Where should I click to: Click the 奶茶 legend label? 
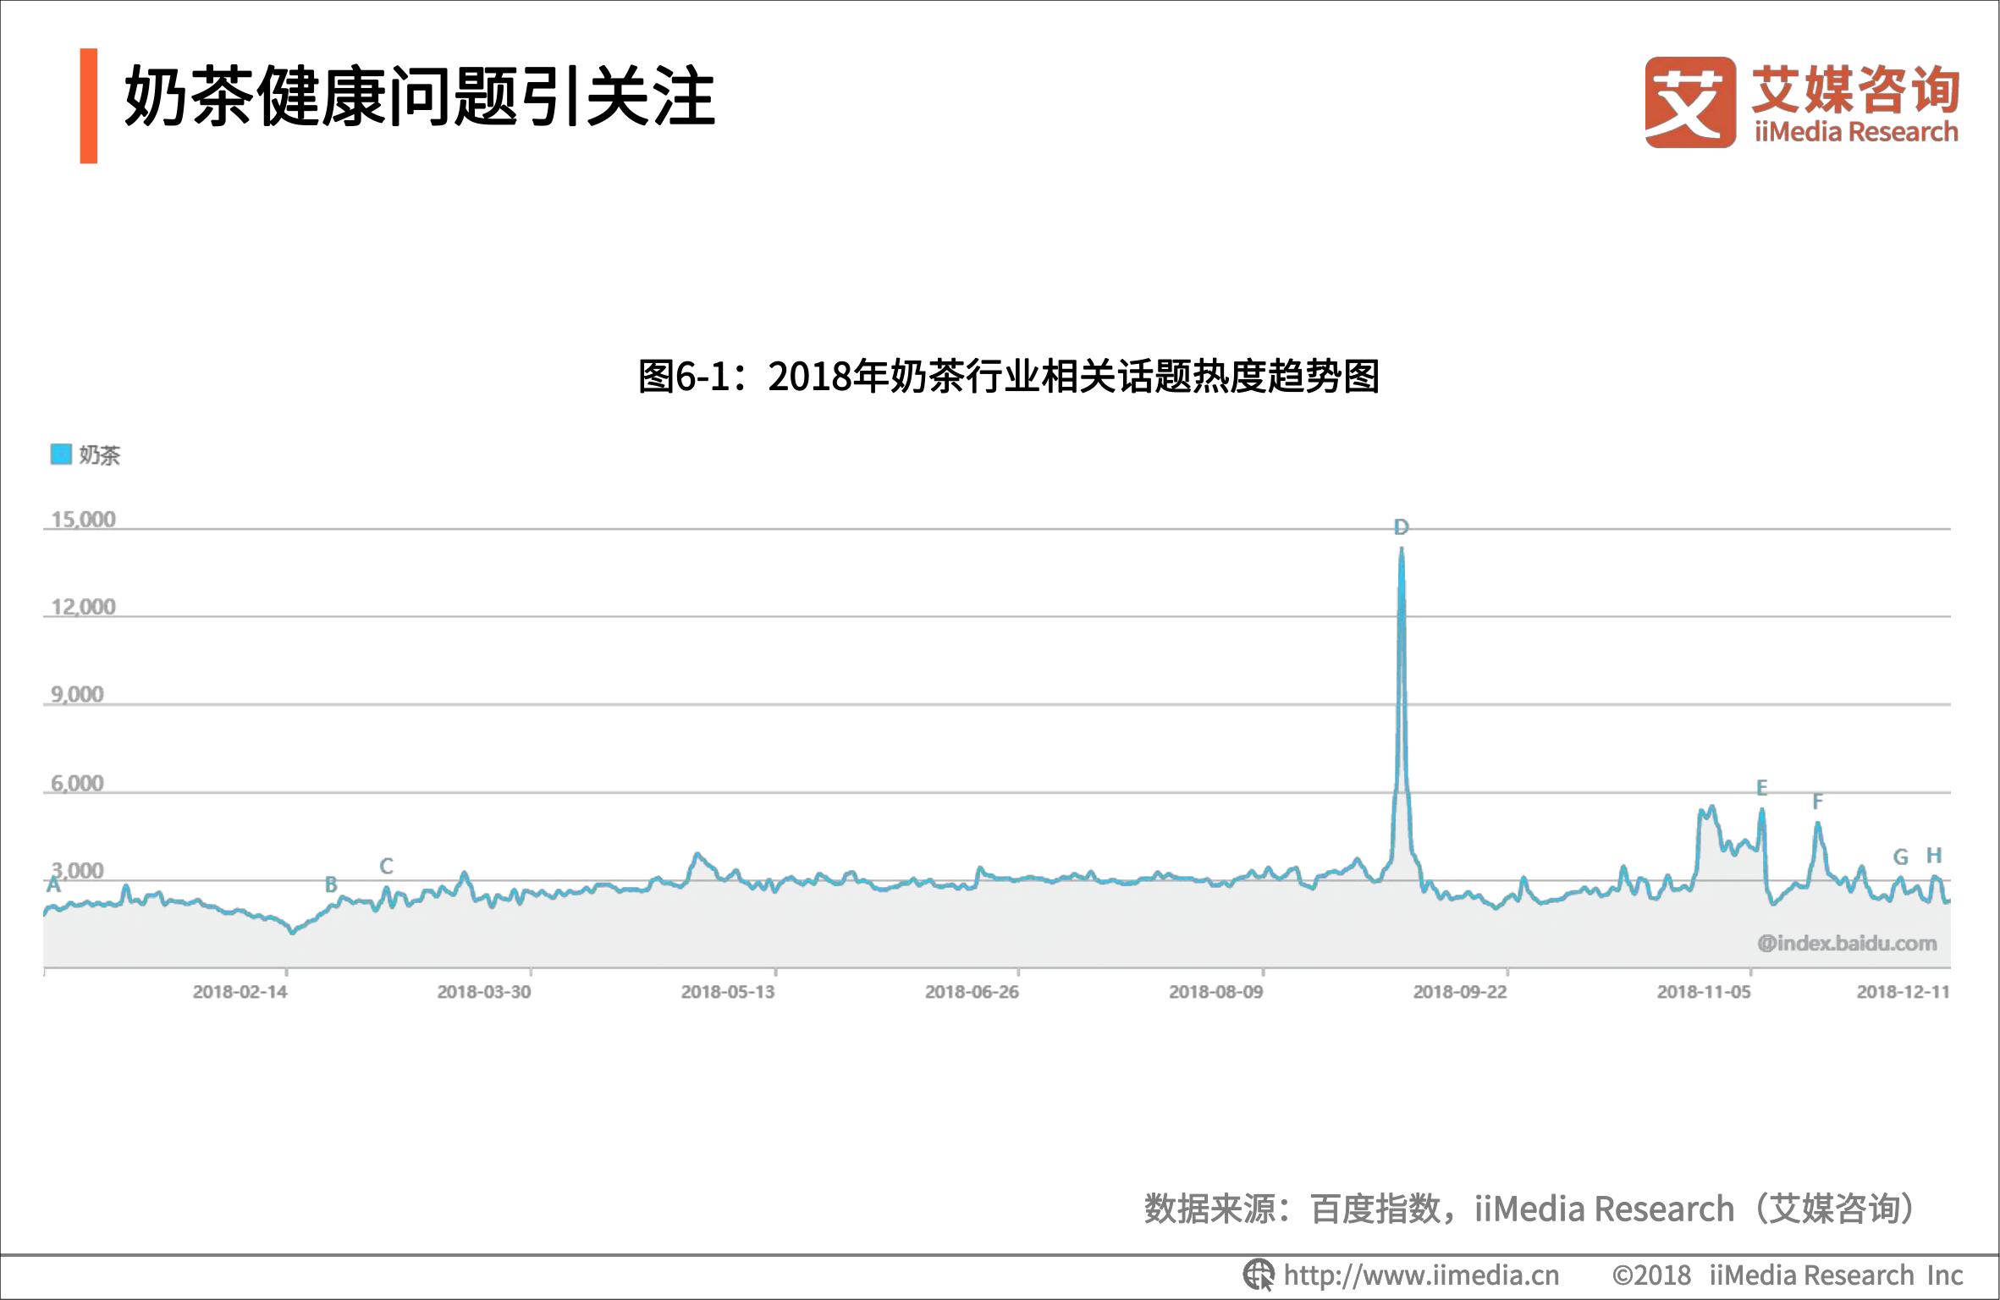(x=100, y=455)
